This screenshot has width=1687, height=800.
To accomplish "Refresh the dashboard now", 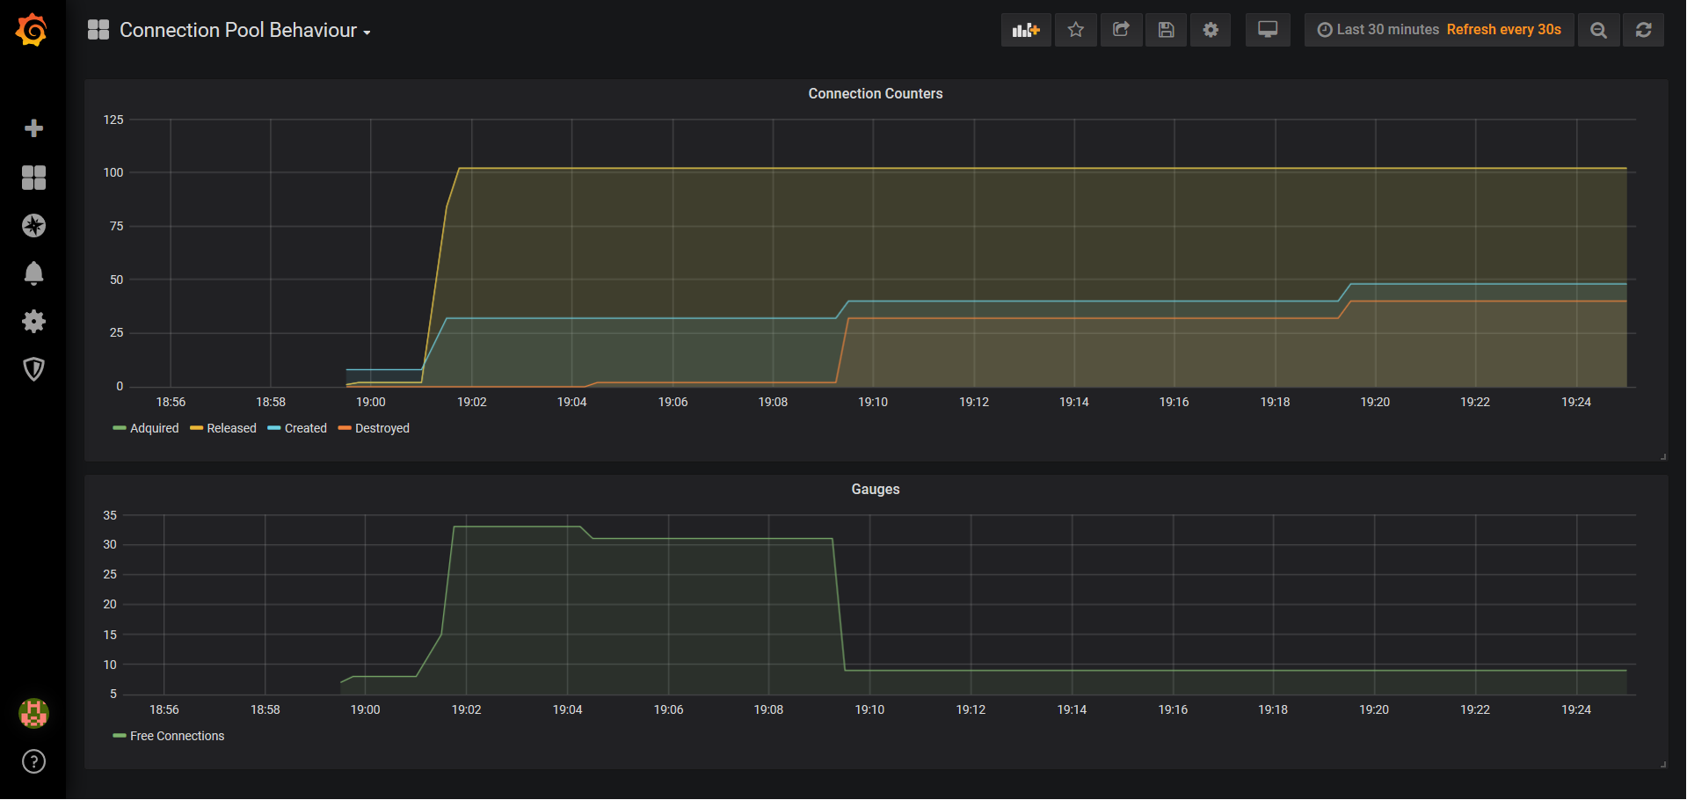I will tap(1642, 30).
